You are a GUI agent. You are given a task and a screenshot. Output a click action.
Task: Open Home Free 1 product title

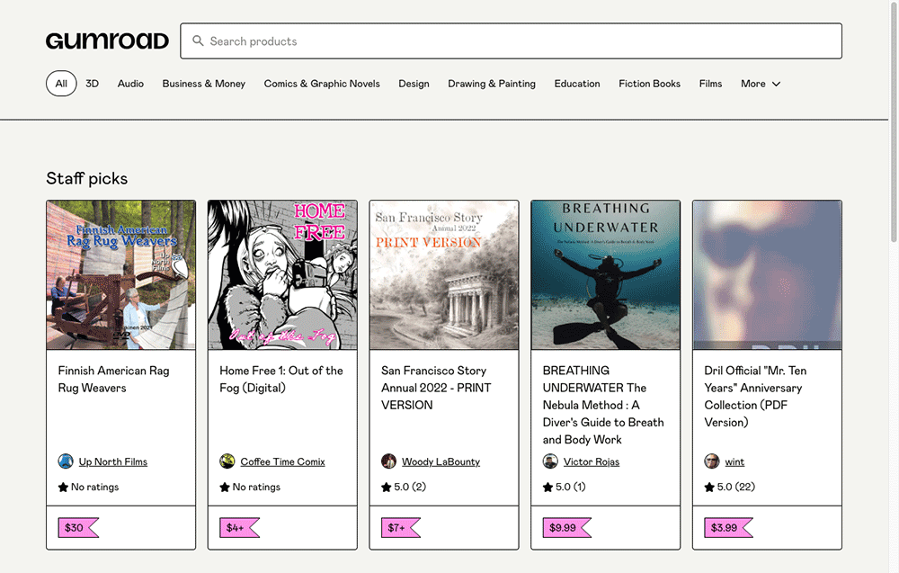tap(281, 379)
